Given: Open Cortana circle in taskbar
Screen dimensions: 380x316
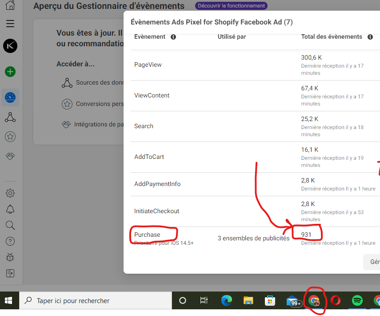Looking at the screenshot, I should [183, 301].
